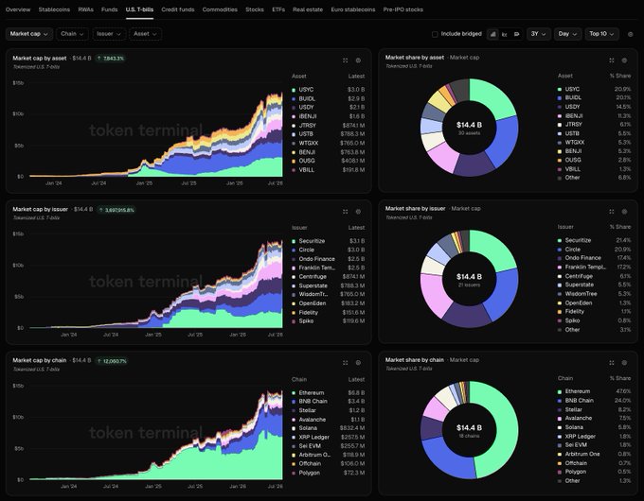Open options for Market cap by issuer chart
The image size is (644, 501).
click(358, 212)
